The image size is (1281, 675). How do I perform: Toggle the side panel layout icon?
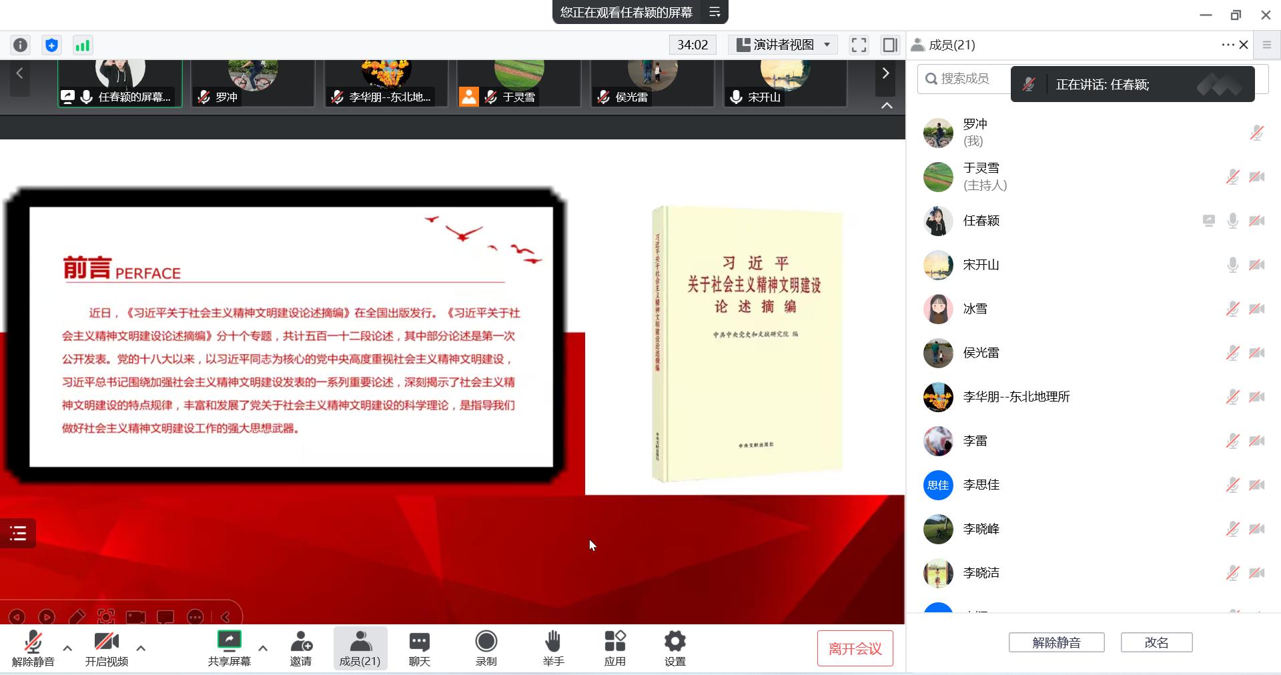point(889,45)
